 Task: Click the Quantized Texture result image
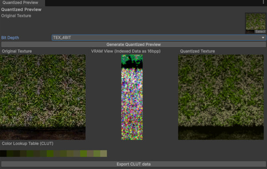(x=221, y=97)
